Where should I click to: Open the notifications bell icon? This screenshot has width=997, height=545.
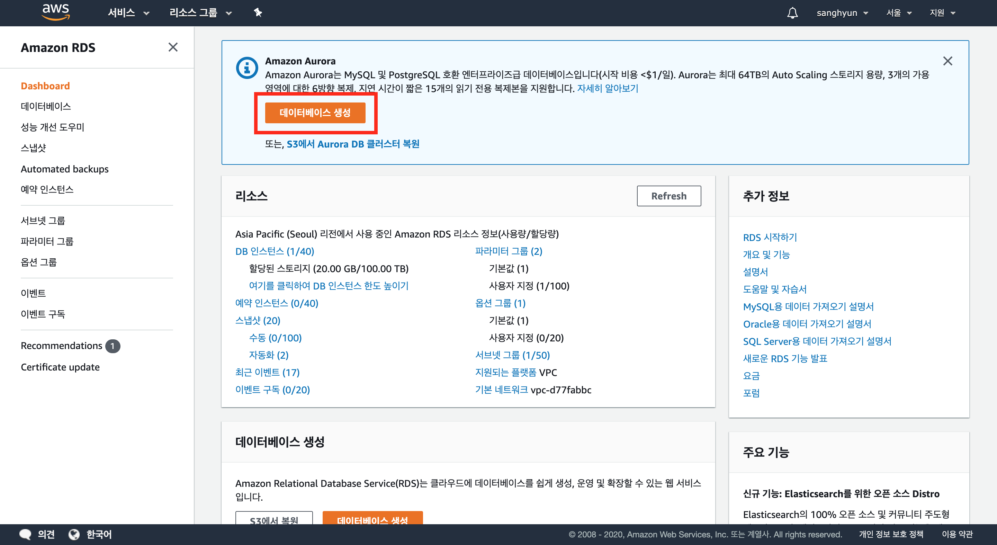792,13
